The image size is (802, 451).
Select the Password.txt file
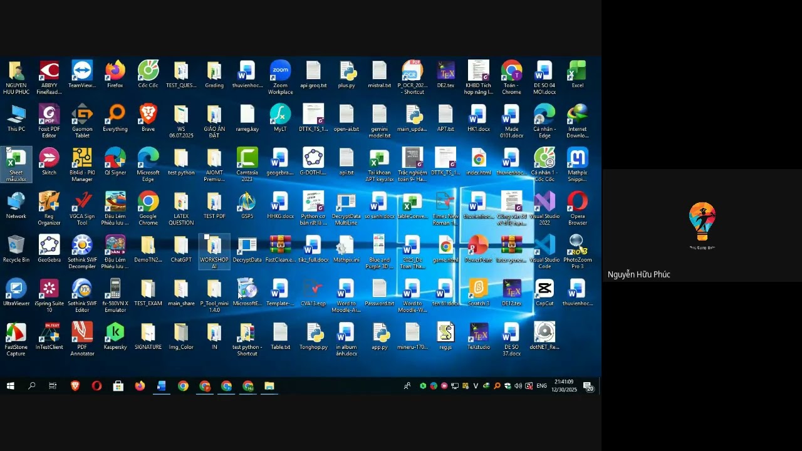379,293
